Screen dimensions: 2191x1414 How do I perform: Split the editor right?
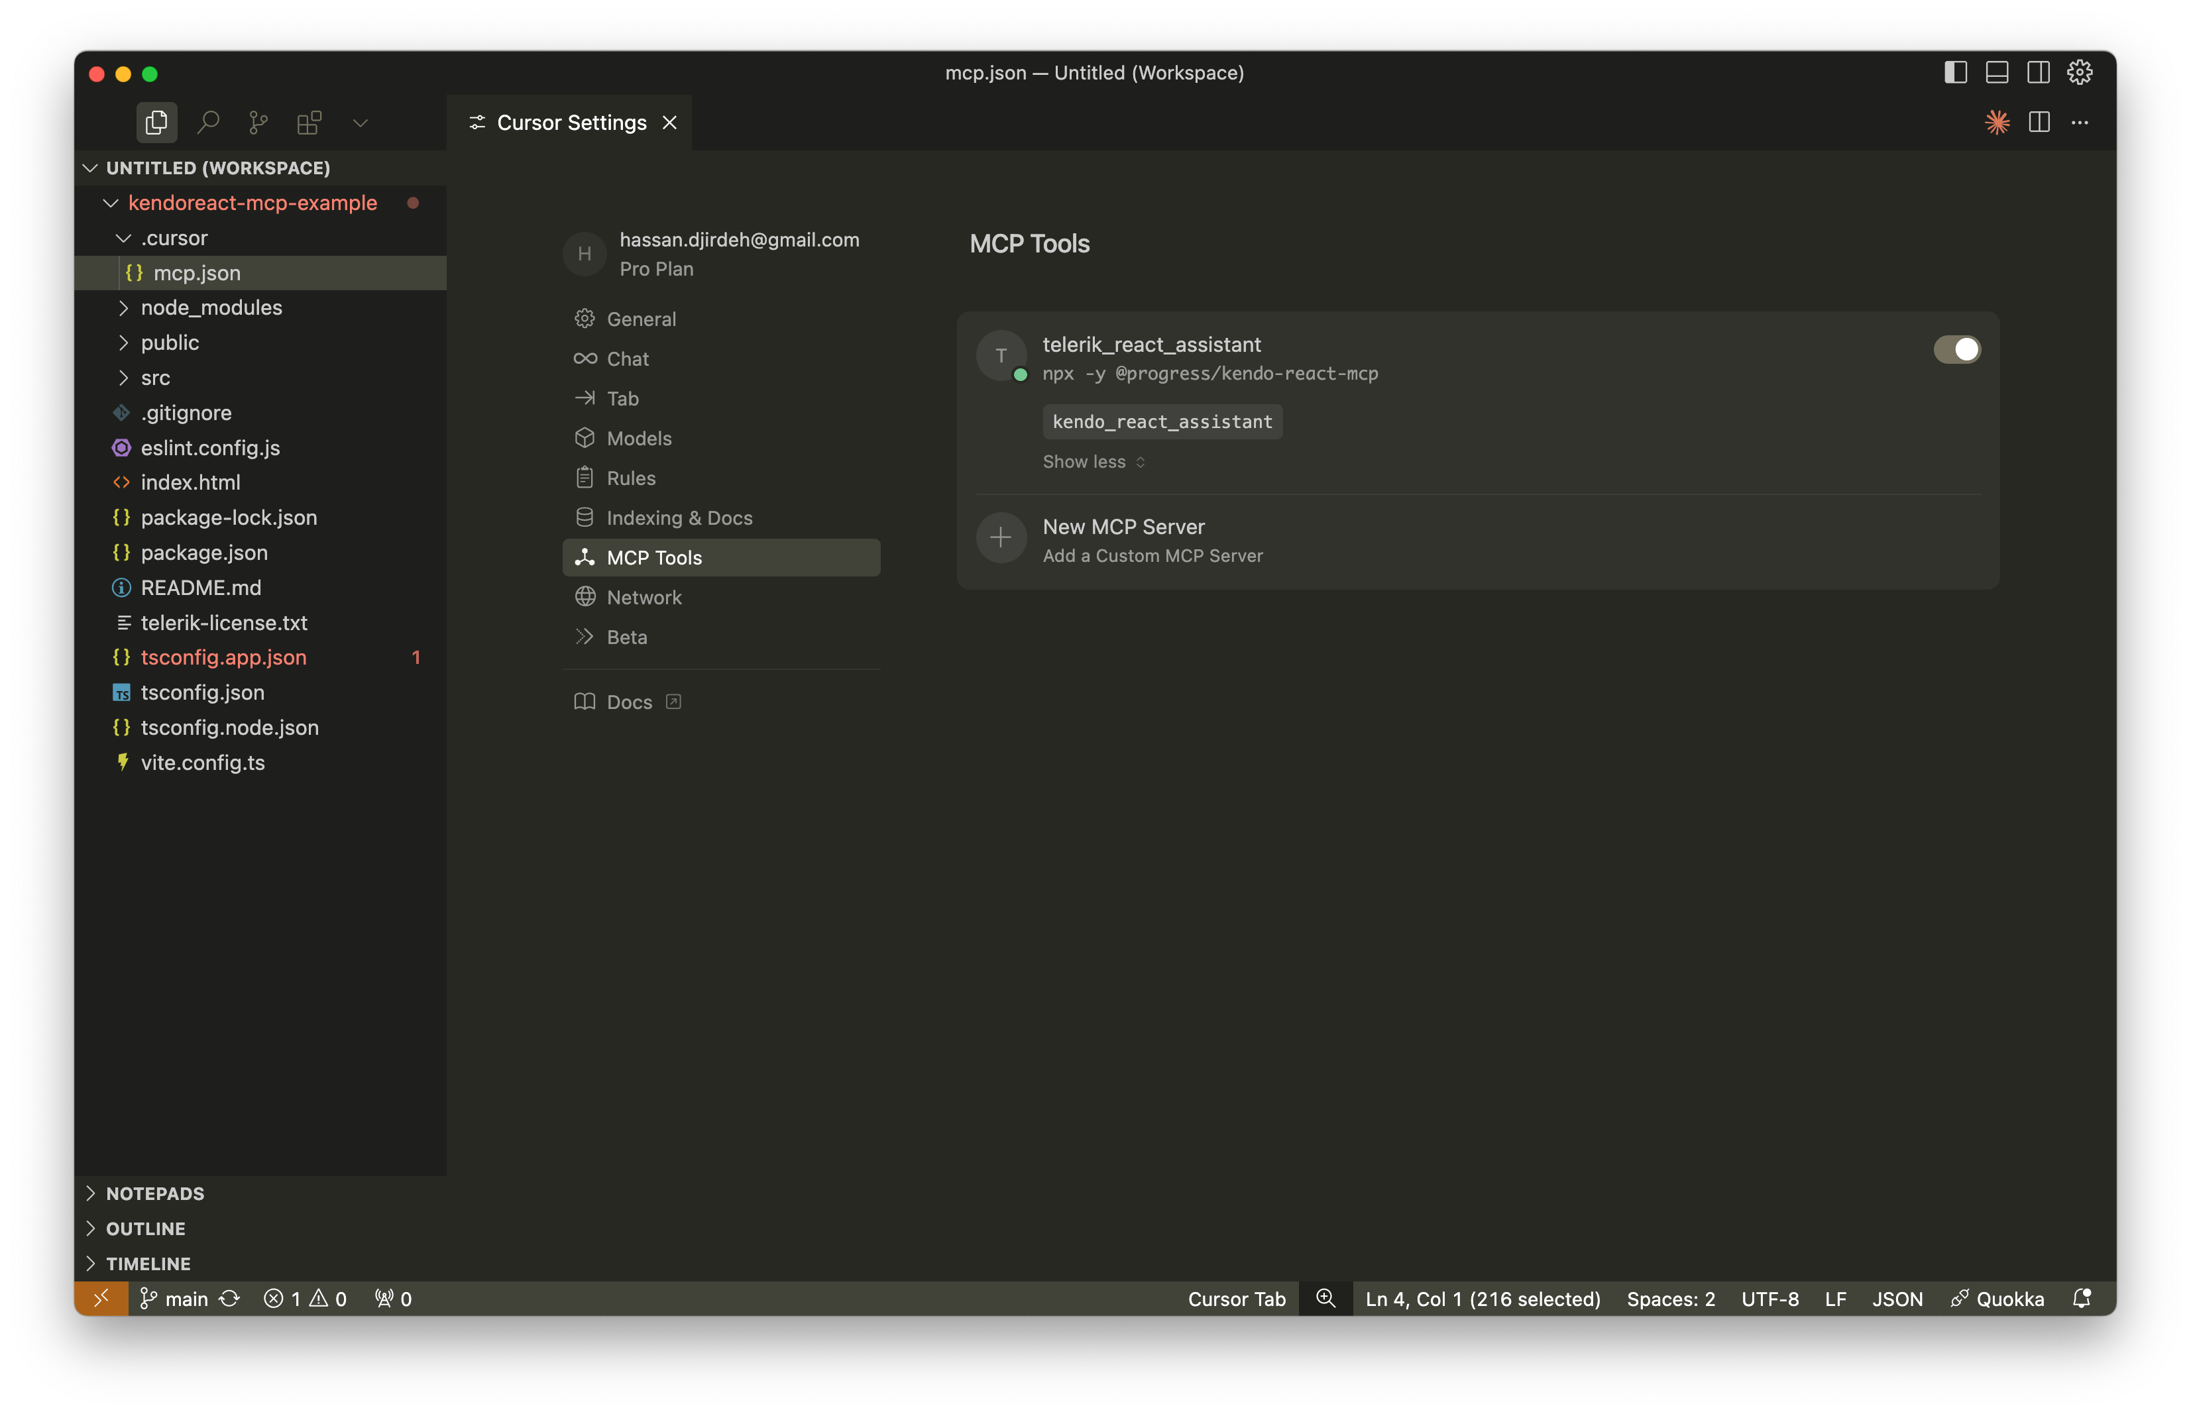[x=2039, y=122]
